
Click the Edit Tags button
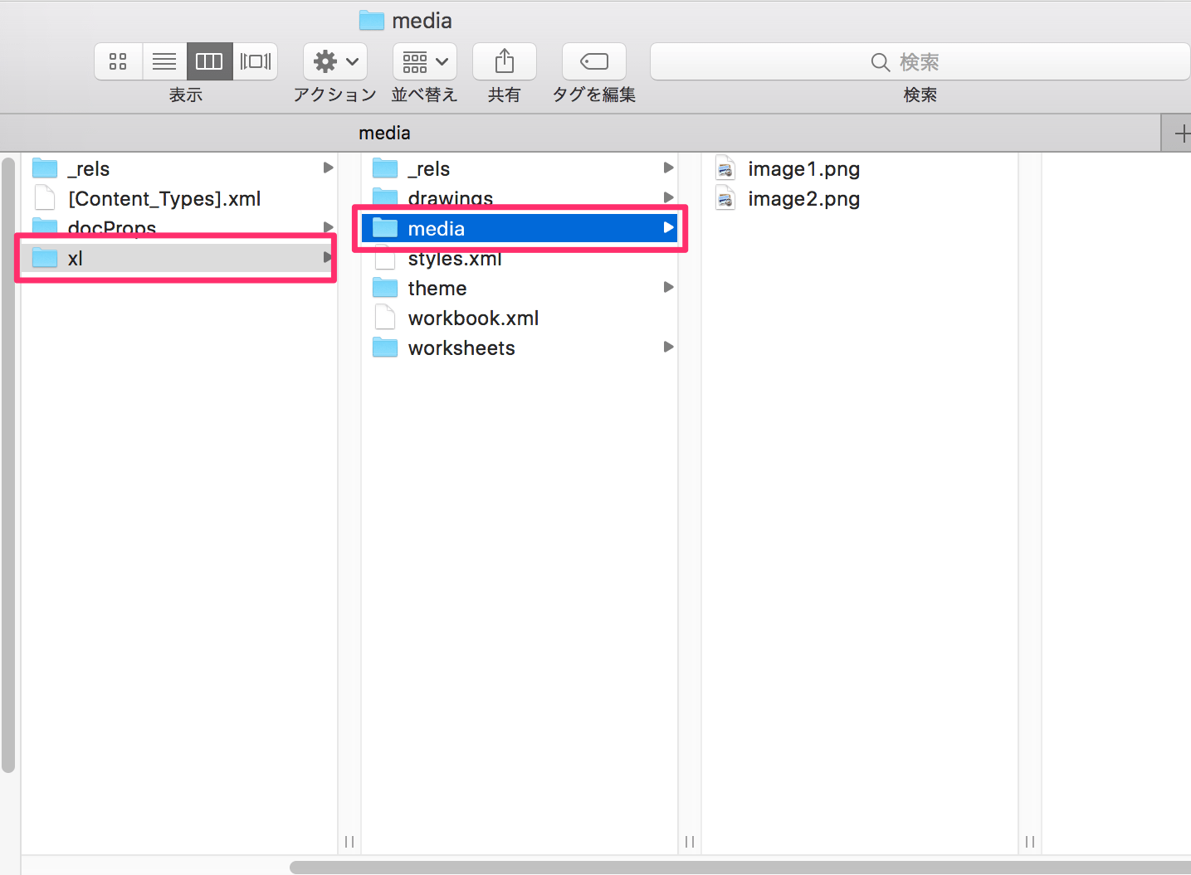point(594,61)
